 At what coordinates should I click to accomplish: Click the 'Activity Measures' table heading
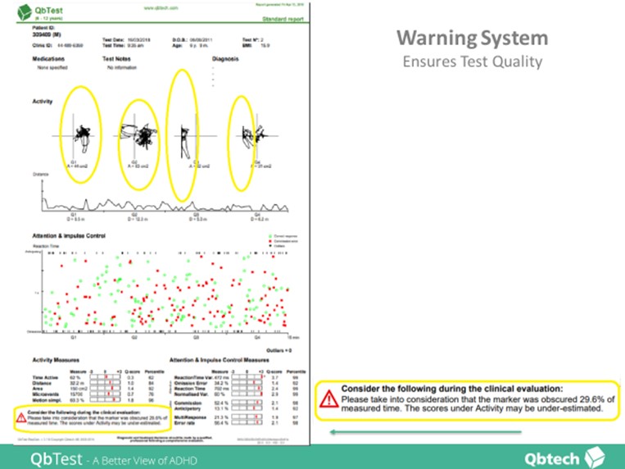(x=56, y=360)
